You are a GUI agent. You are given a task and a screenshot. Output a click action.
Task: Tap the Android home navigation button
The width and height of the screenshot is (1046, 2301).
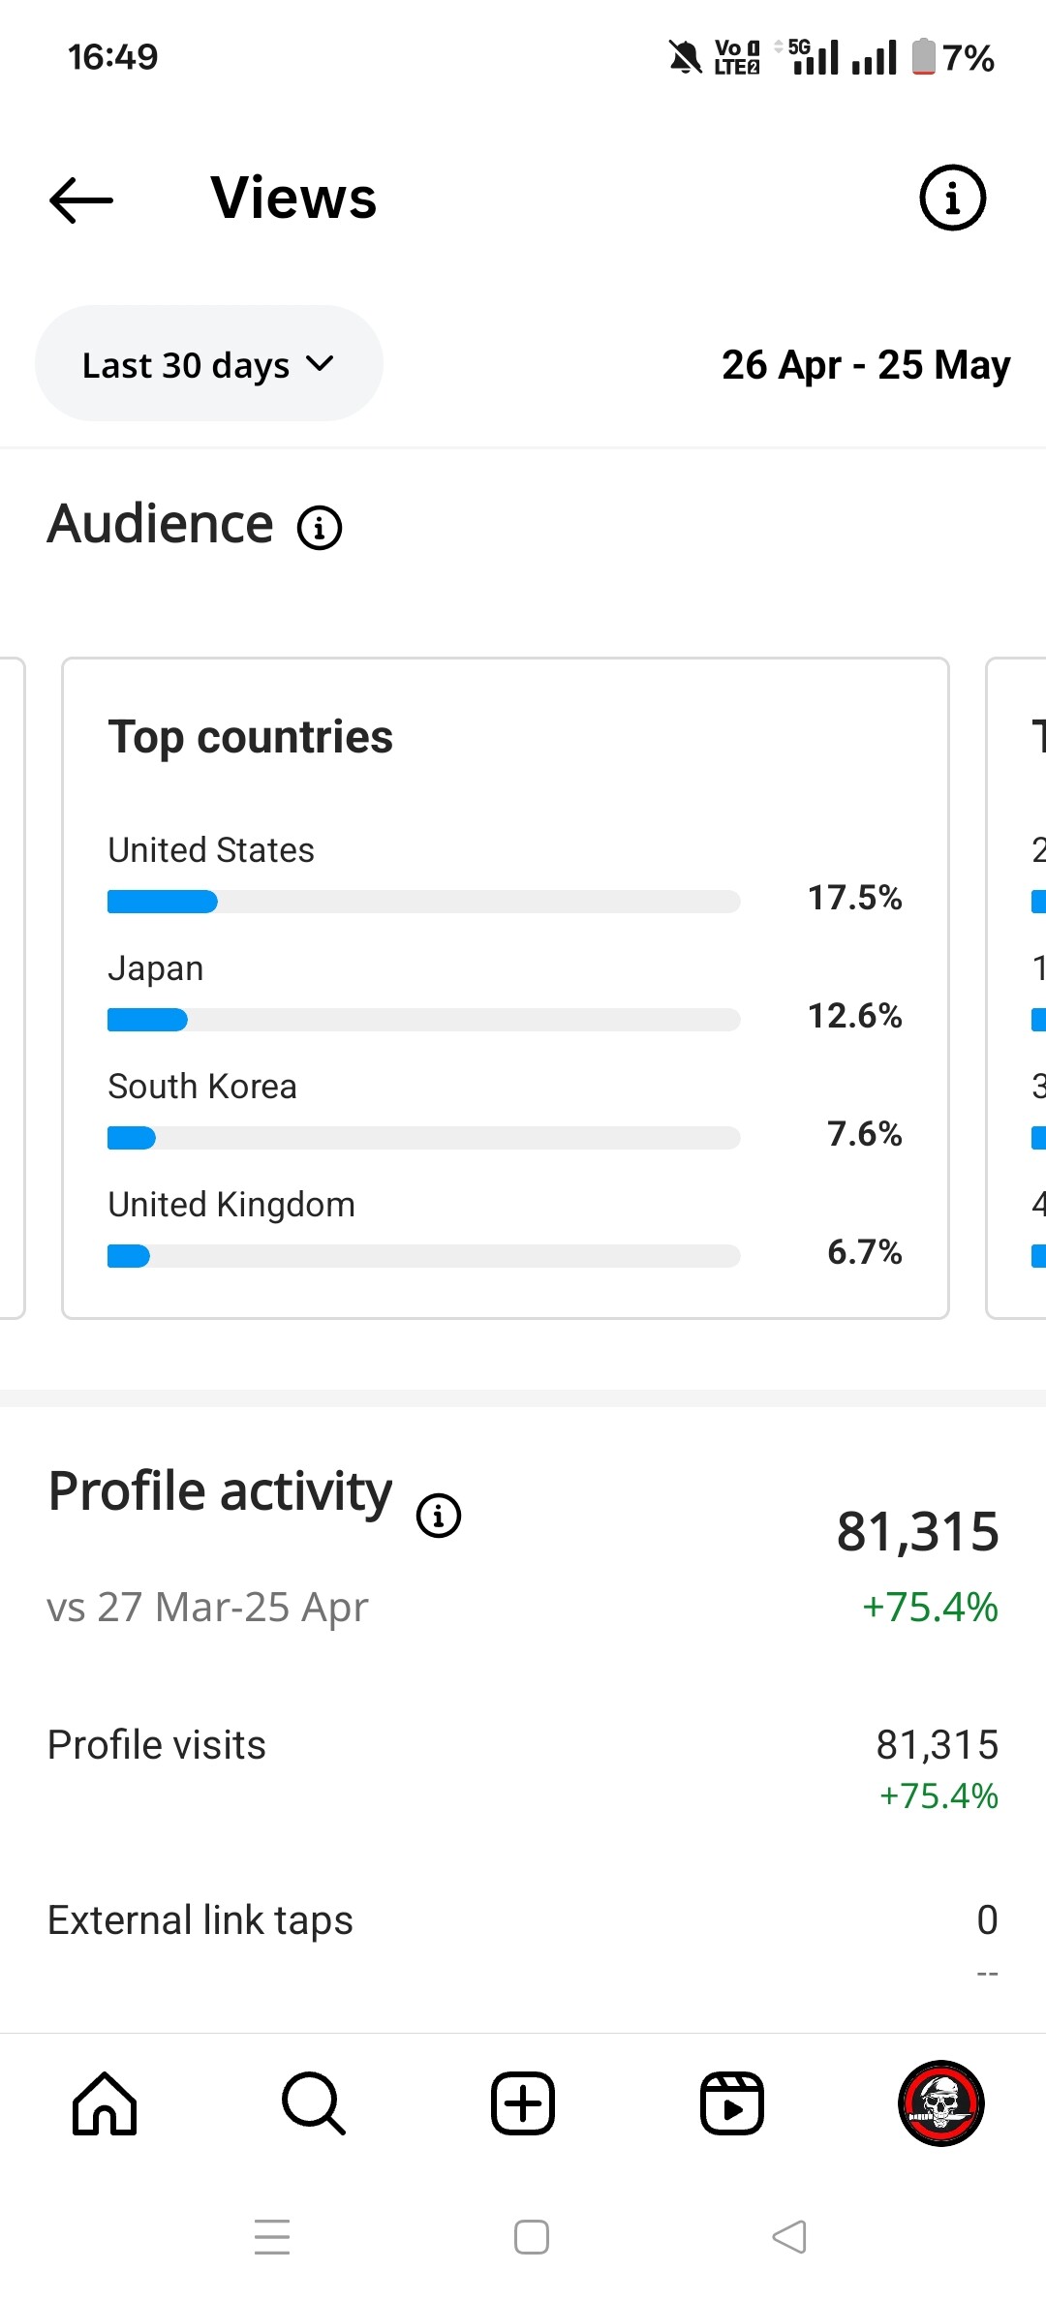click(x=532, y=2237)
